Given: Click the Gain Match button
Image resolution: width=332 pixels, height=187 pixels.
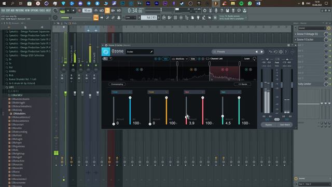Looking at the screenshot, I should coord(285,125).
